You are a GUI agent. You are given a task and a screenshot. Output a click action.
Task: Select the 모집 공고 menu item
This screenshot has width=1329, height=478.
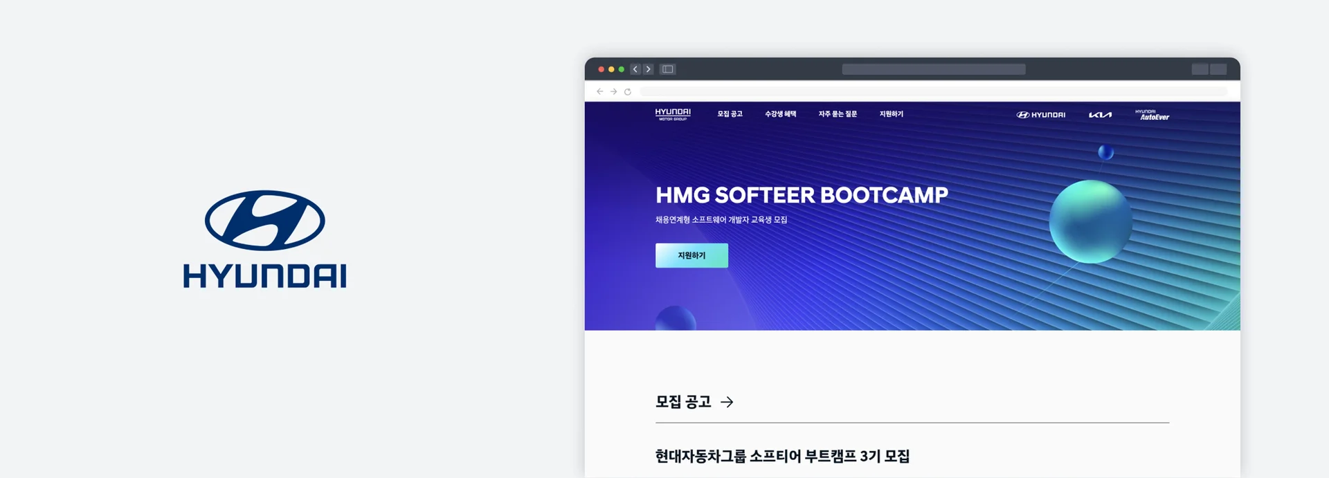pos(730,114)
